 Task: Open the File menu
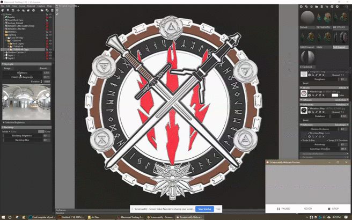(3, 6)
